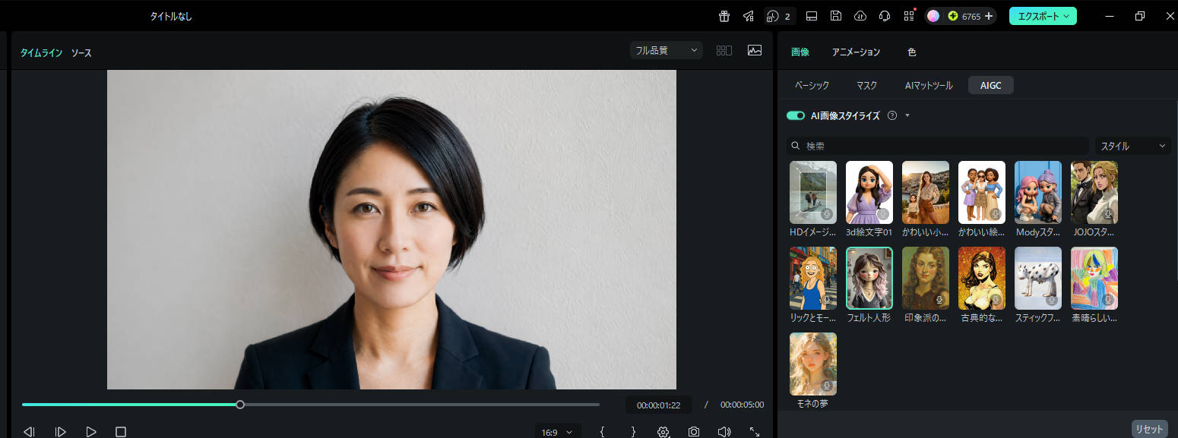Choose the JOJOスタ style thumbnail

pyautogui.click(x=1094, y=192)
